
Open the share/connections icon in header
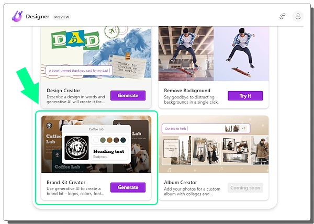click(x=282, y=16)
